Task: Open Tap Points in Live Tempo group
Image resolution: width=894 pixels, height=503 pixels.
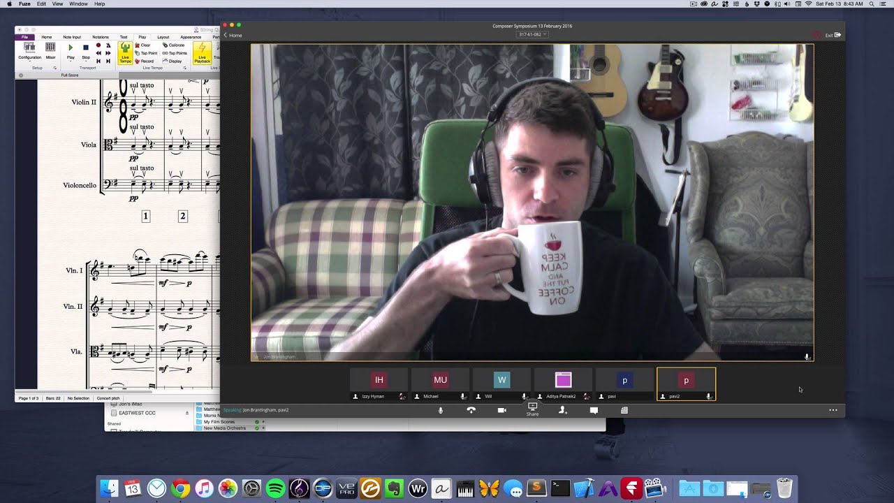Action: (x=175, y=53)
